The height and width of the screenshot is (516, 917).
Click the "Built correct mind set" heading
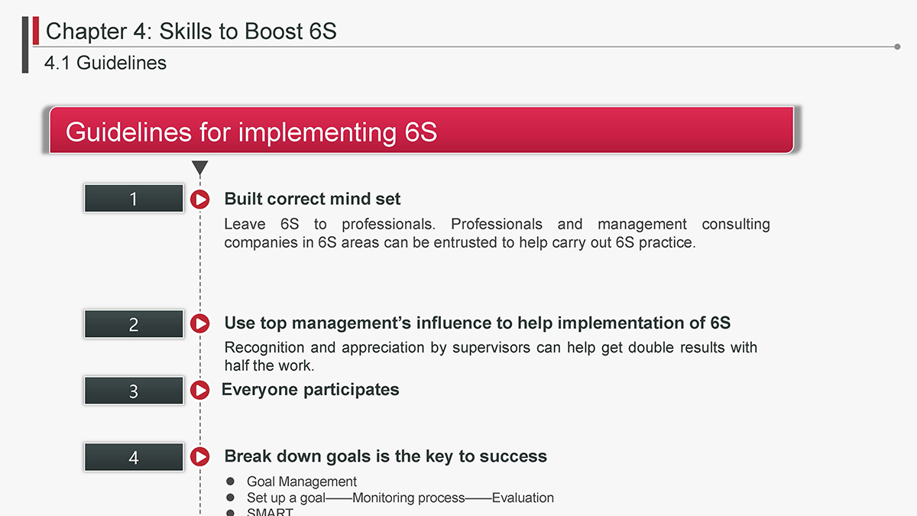click(x=313, y=199)
